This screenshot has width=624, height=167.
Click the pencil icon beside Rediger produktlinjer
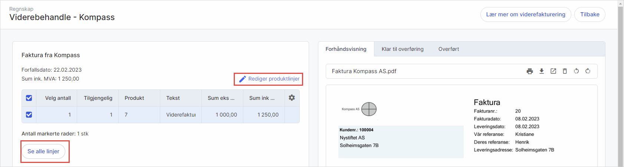click(243, 79)
